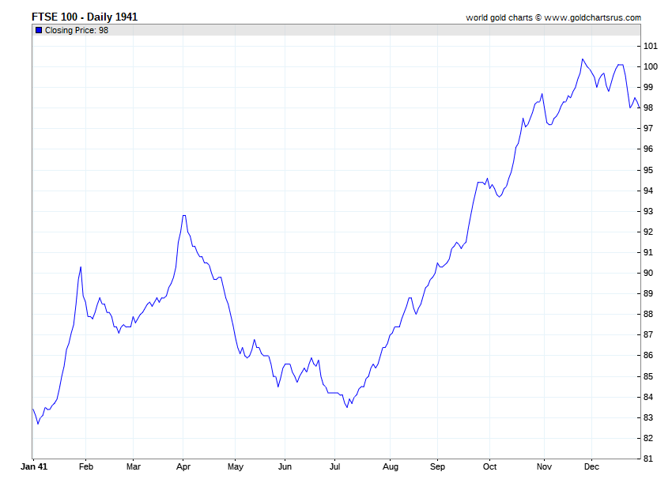Select the Sep x-axis label
The height and width of the screenshot is (487, 672).
(x=437, y=466)
